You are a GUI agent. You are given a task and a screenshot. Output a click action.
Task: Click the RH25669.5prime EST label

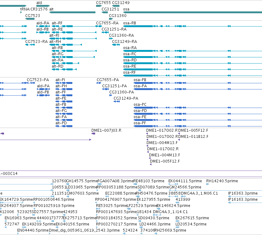pos(171,230)
